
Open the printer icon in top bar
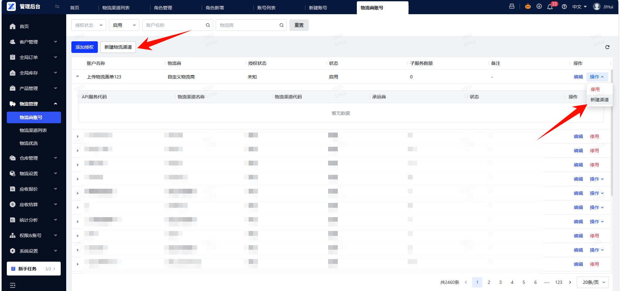(x=512, y=6)
